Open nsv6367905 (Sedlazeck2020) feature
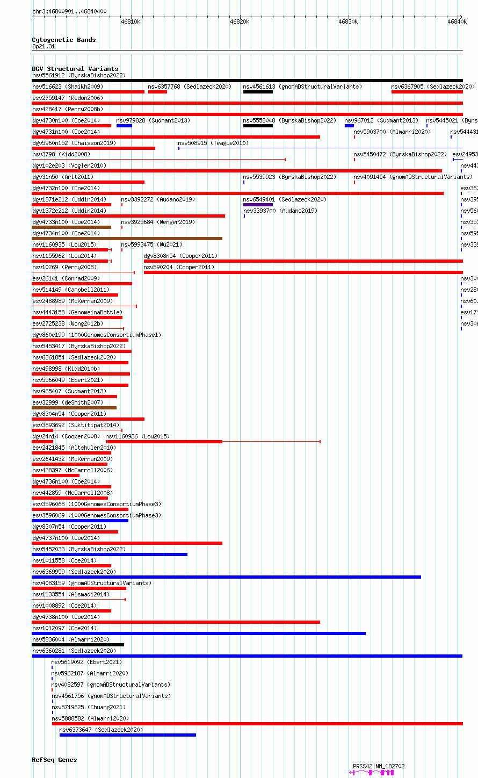This screenshot has height=778, width=478. pos(433,87)
